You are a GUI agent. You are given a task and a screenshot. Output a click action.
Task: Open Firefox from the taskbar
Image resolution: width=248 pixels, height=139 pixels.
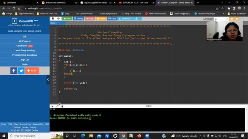[139, 136]
